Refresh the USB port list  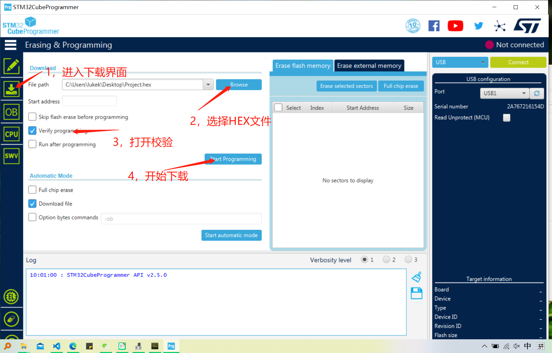pos(537,93)
